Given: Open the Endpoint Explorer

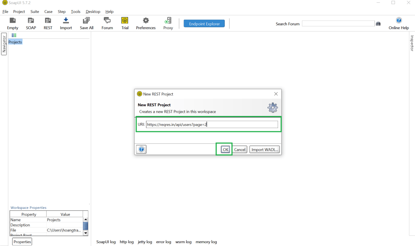Looking at the screenshot, I should click(204, 24).
